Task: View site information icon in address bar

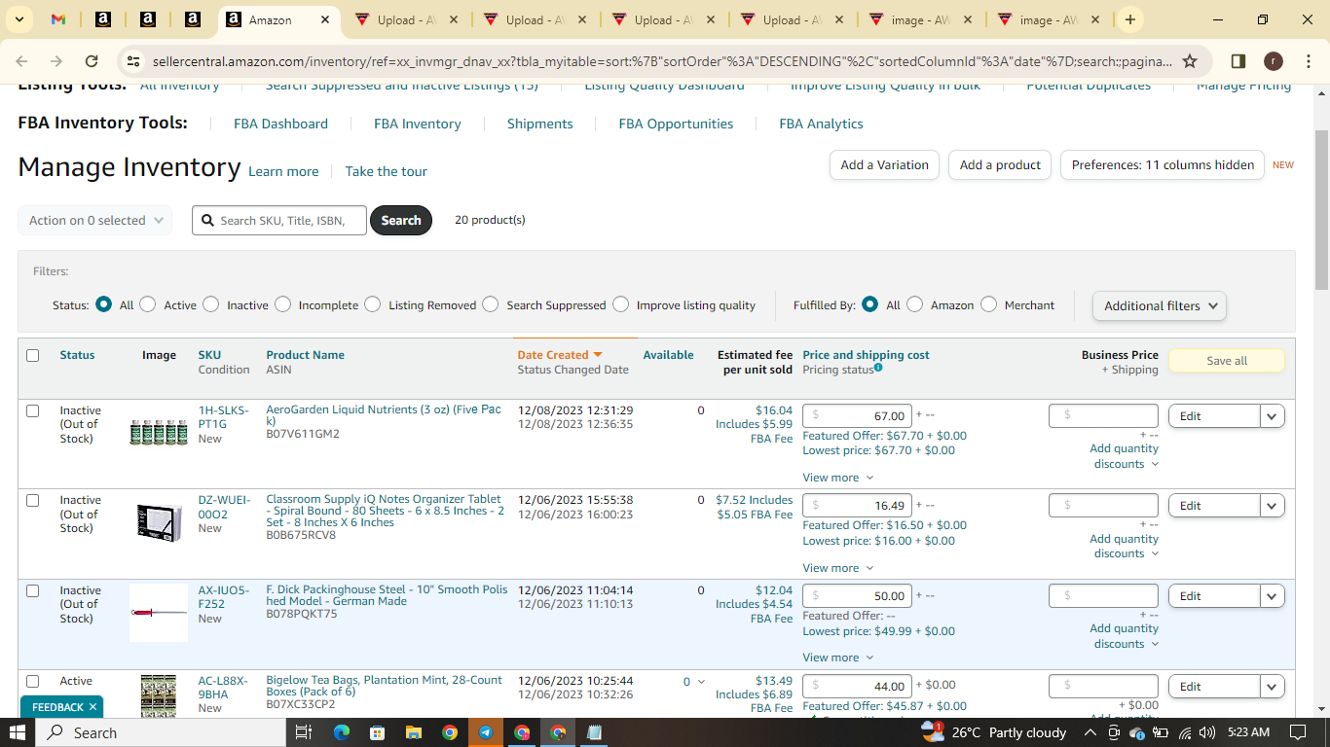Action: pos(133,61)
